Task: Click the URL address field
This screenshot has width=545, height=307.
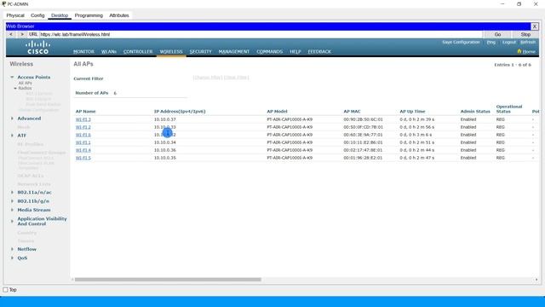Action: coord(261,34)
